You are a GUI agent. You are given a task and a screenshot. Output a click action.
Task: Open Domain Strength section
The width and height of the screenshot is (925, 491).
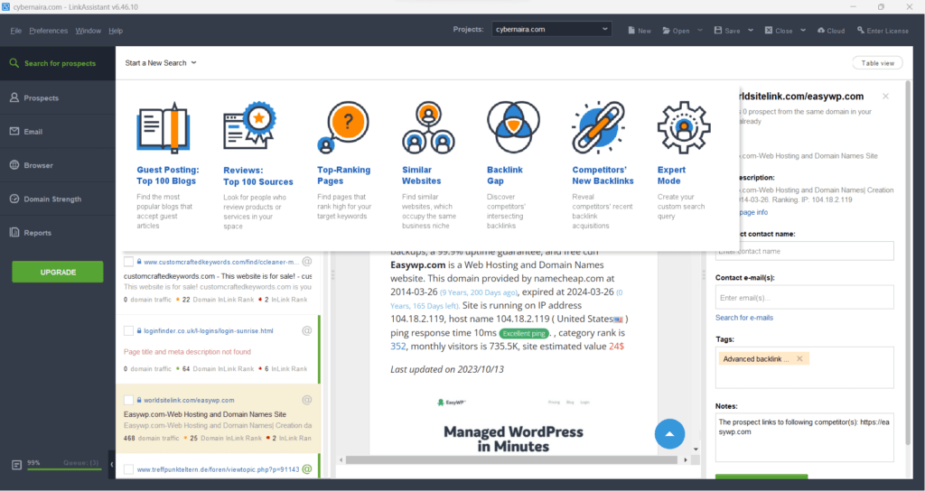(x=58, y=199)
